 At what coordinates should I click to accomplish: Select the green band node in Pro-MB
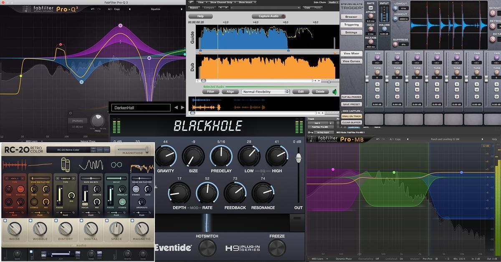[394, 172]
